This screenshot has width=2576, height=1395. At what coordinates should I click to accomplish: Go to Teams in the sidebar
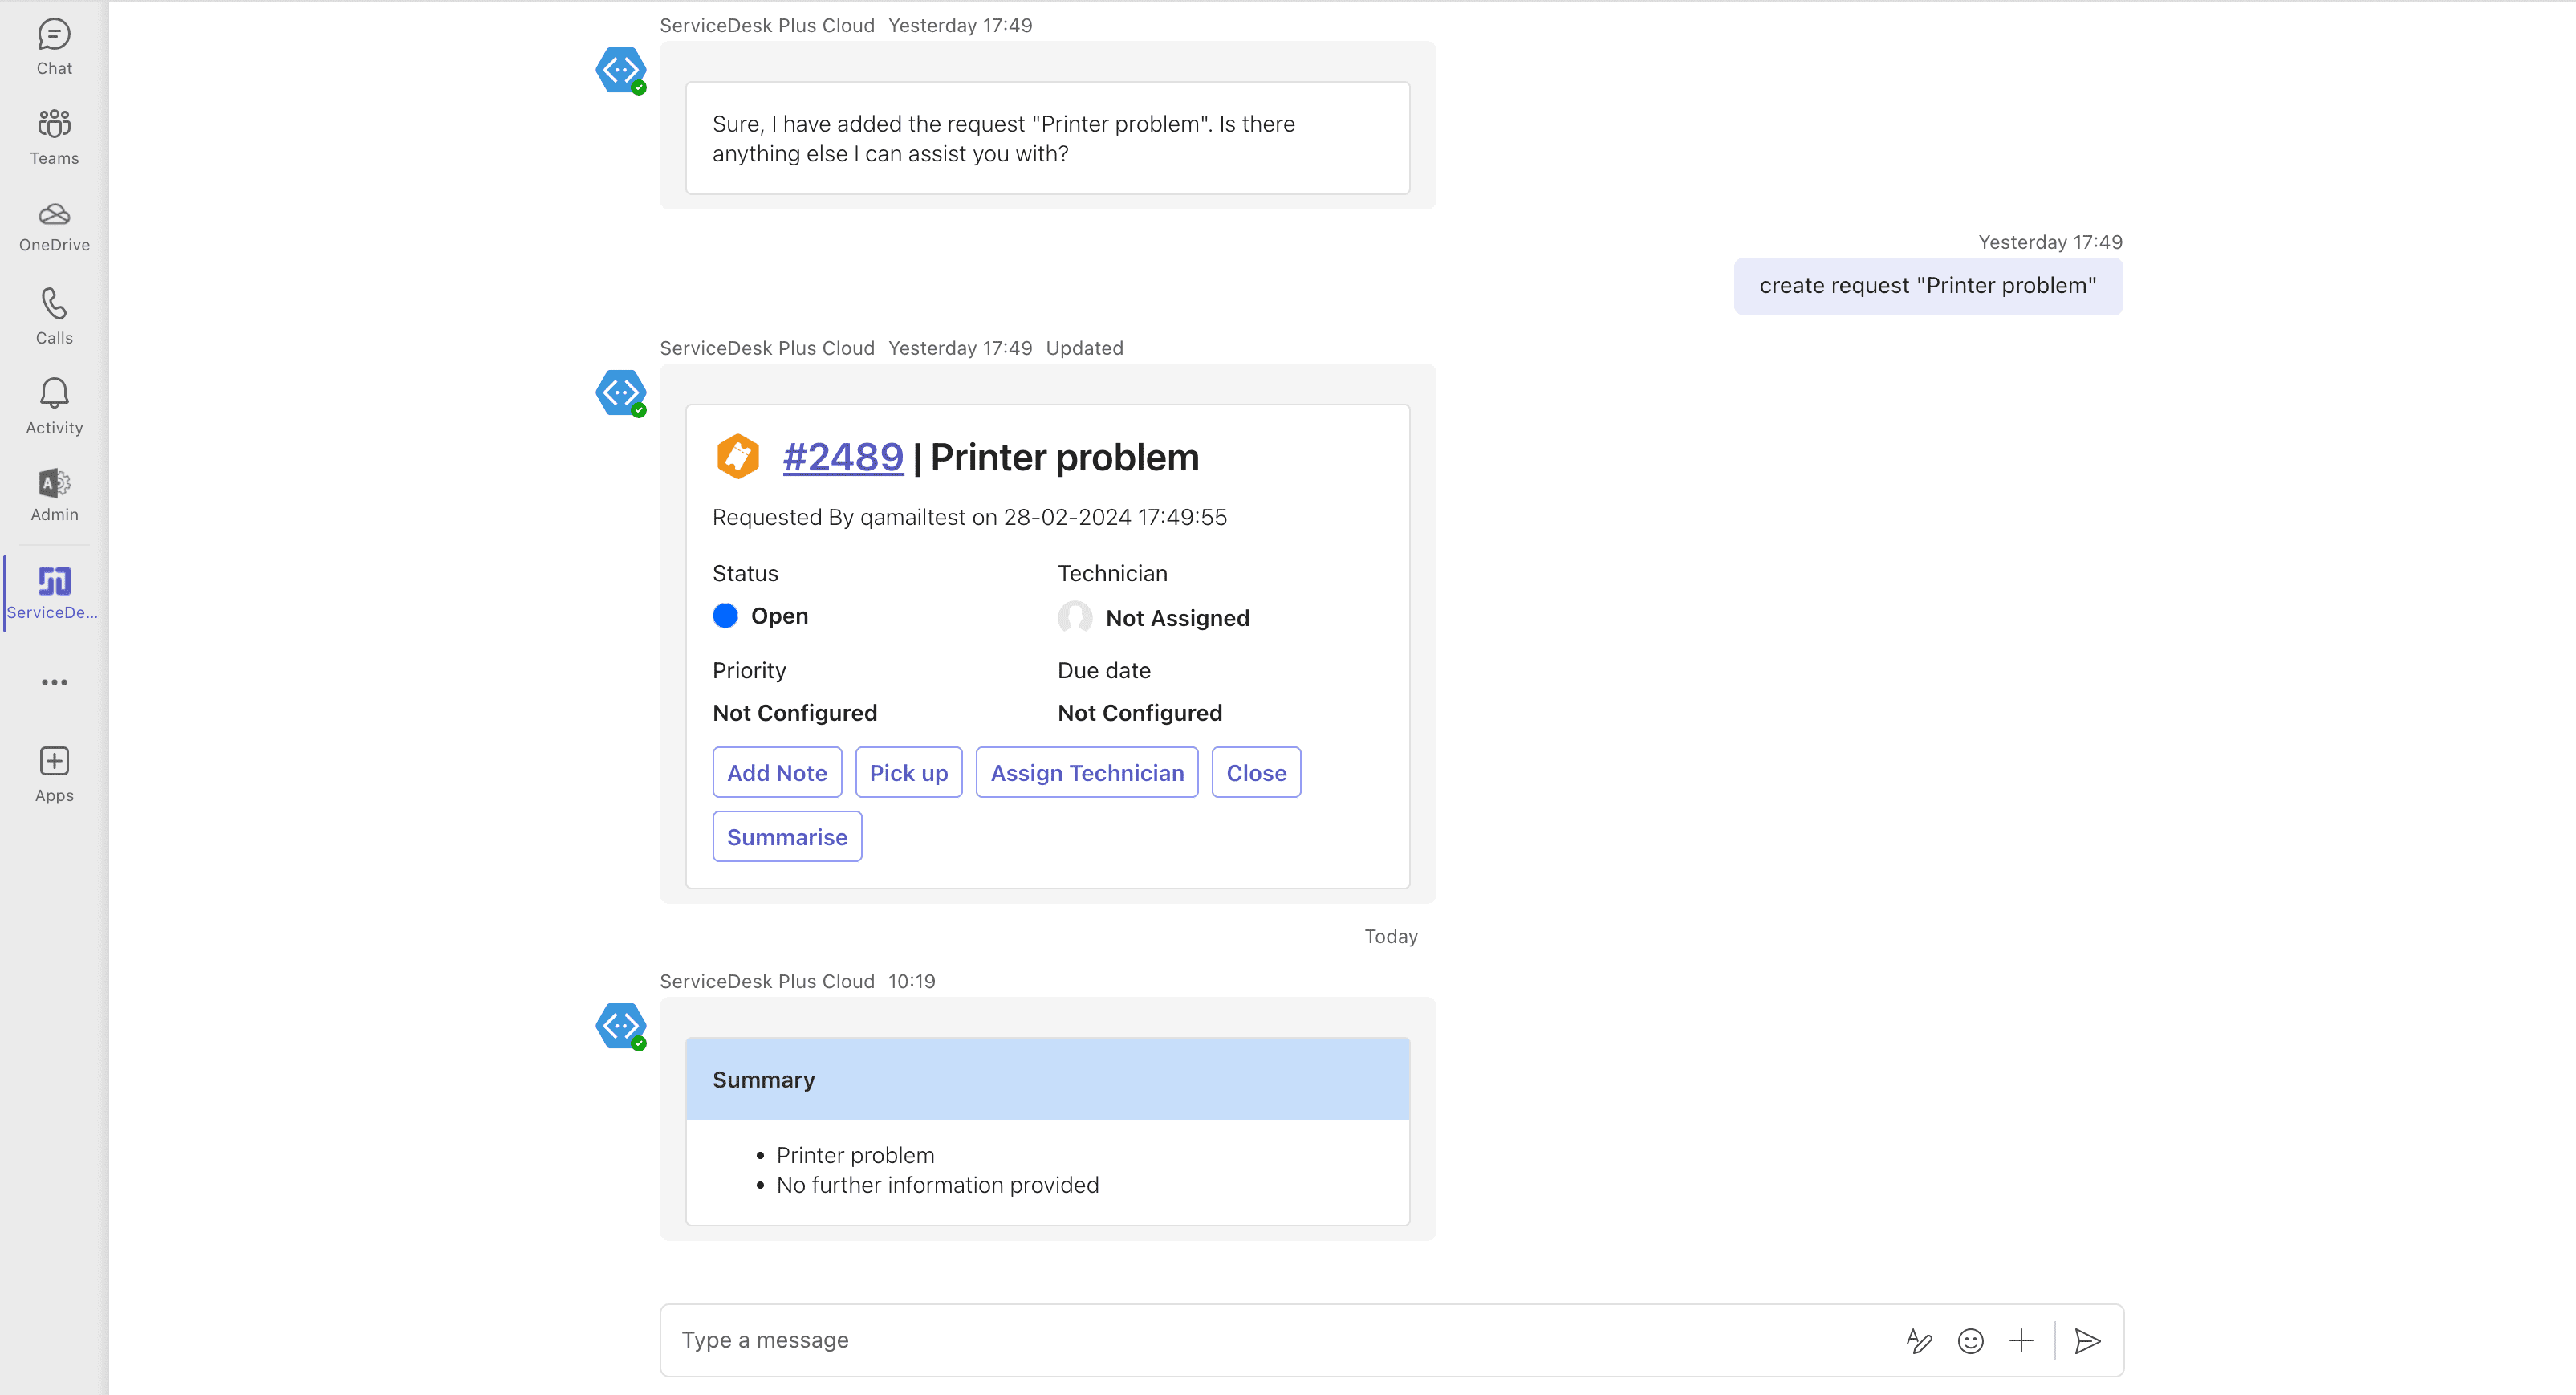pos(54,137)
